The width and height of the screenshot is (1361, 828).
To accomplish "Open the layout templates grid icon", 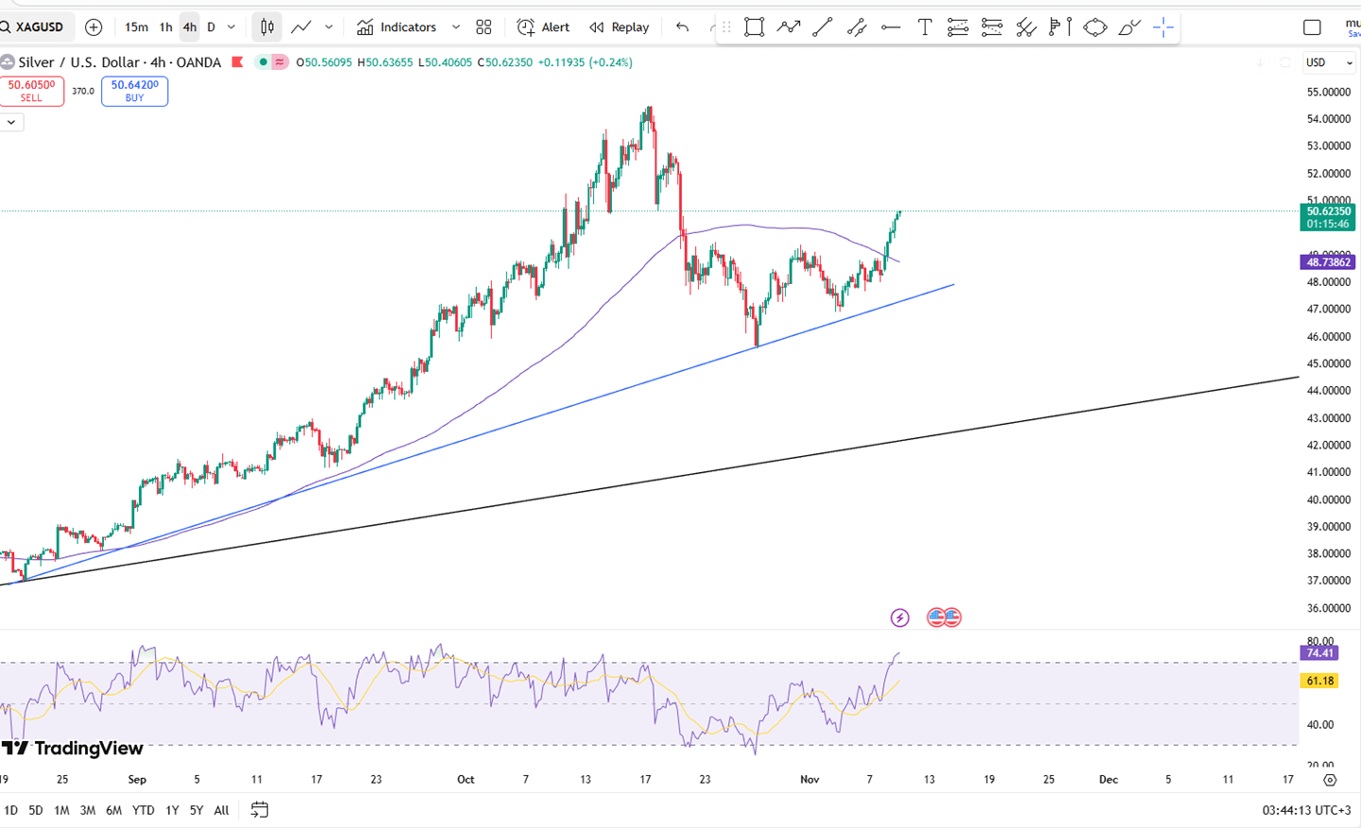I will click(x=484, y=27).
